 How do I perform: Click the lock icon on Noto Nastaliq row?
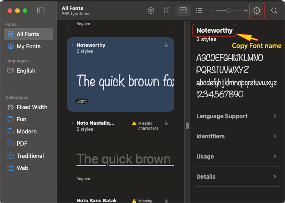166,123
